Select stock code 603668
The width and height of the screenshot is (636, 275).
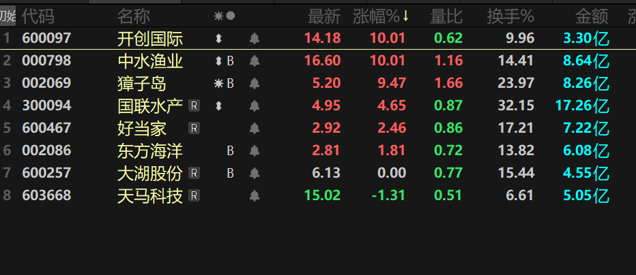coord(46,195)
